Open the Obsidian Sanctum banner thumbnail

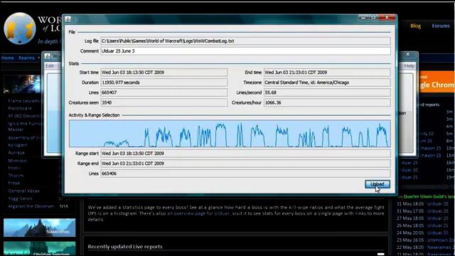(40, 249)
